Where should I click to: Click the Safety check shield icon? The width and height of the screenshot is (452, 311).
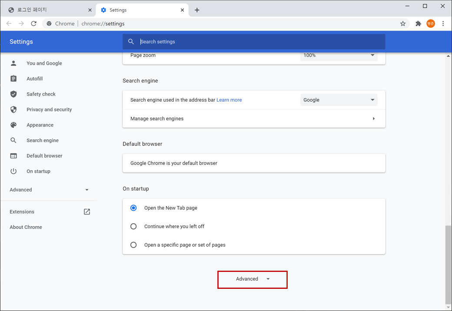point(13,94)
